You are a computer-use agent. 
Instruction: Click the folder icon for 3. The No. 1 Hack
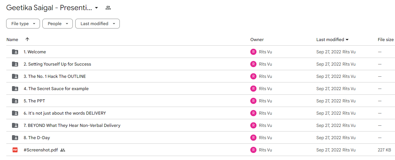[x=15, y=76]
